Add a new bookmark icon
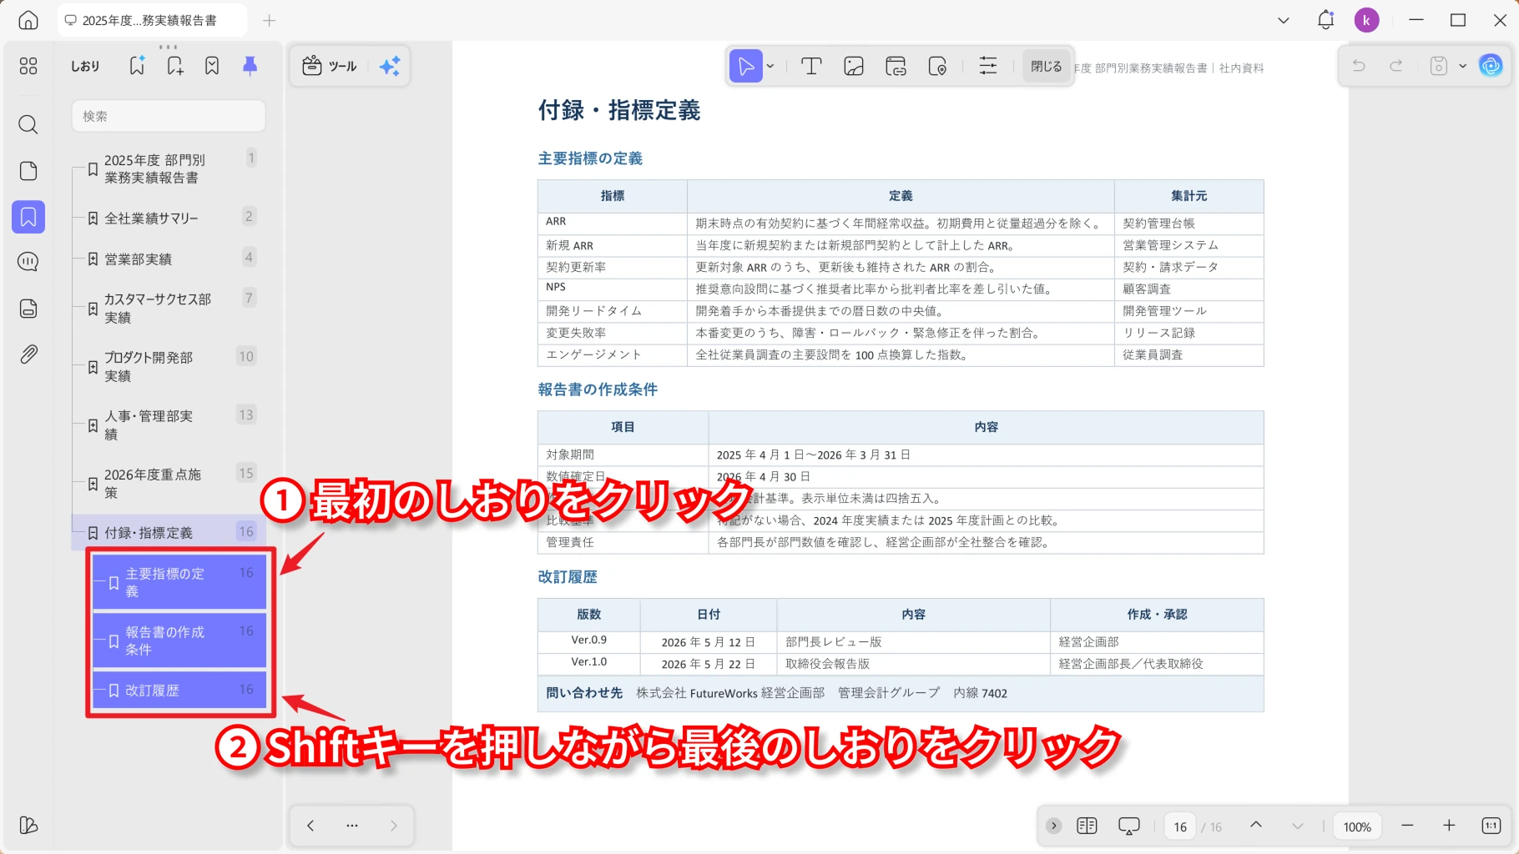 174,66
